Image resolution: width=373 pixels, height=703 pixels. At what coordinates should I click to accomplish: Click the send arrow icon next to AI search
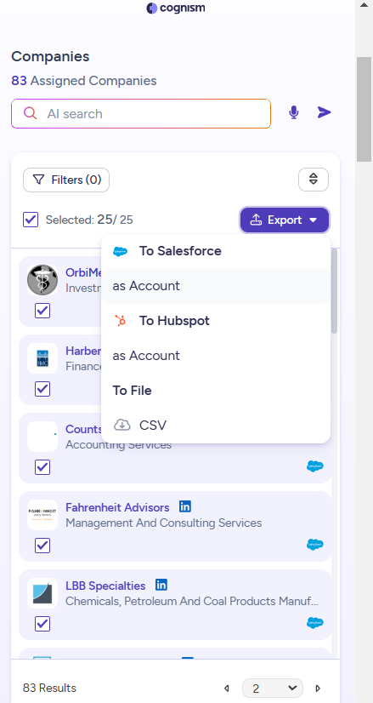[325, 112]
